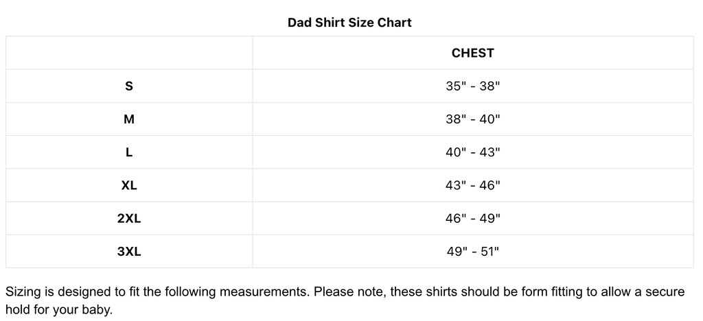Click the 3XL size row label
The image size is (703, 321).
(x=128, y=252)
